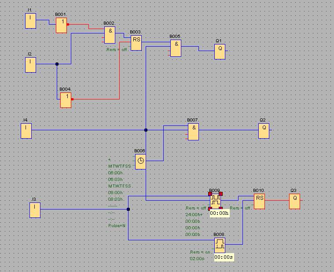Select NOT gate block B004
334x272 pixels.
pos(66,100)
